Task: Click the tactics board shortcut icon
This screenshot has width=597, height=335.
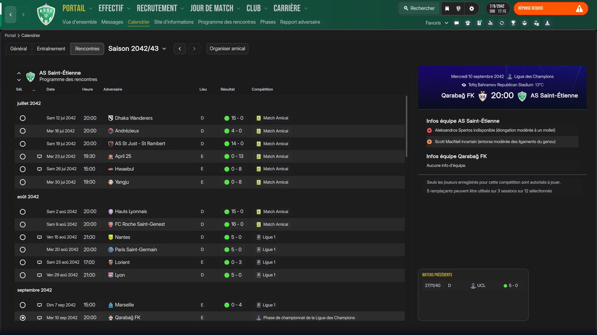Action: coord(479,23)
